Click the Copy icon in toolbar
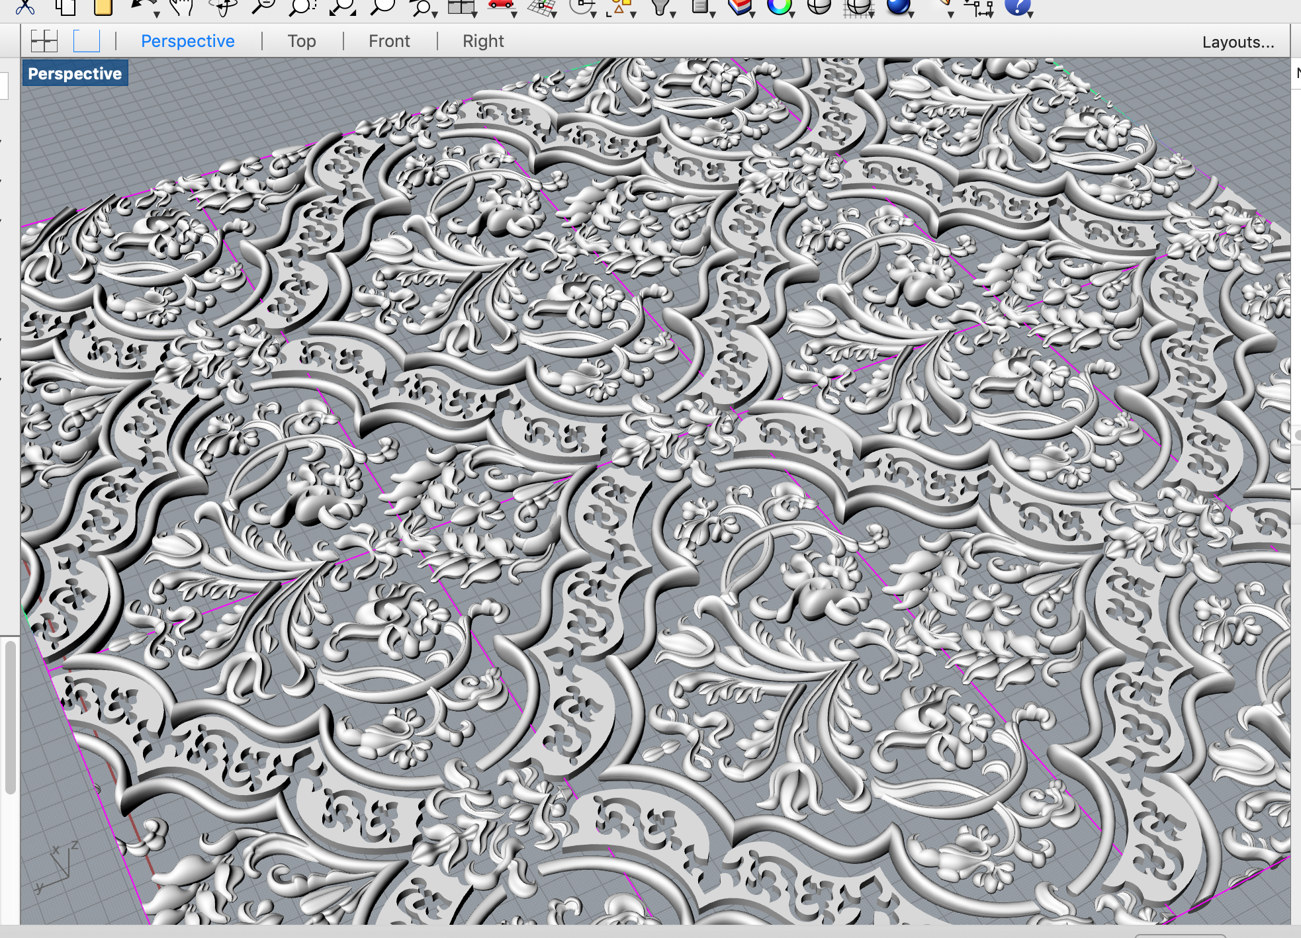1301x938 pixels. [x=65, y=7]
